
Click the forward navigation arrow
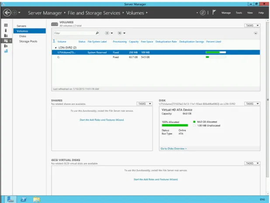[x=14, y=13]
